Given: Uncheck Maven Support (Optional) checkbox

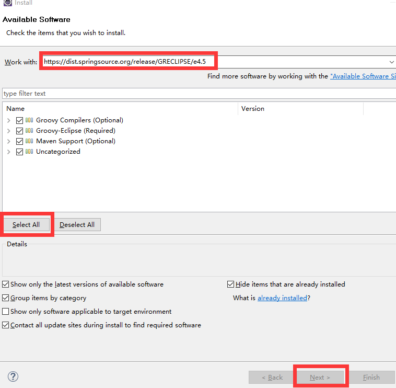Looking at the screenshot, I should coord(19,141).
